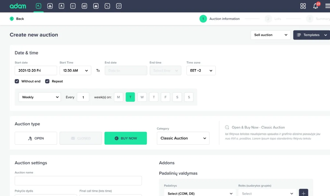This screenshot has height=196, width=330.
Task: Expand the Start Time 12:30 AM dropdown
Action: pos(75,70)
